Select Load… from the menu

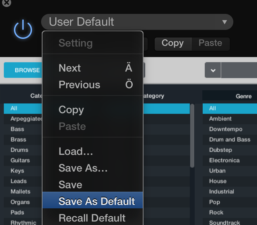(76, 151)
